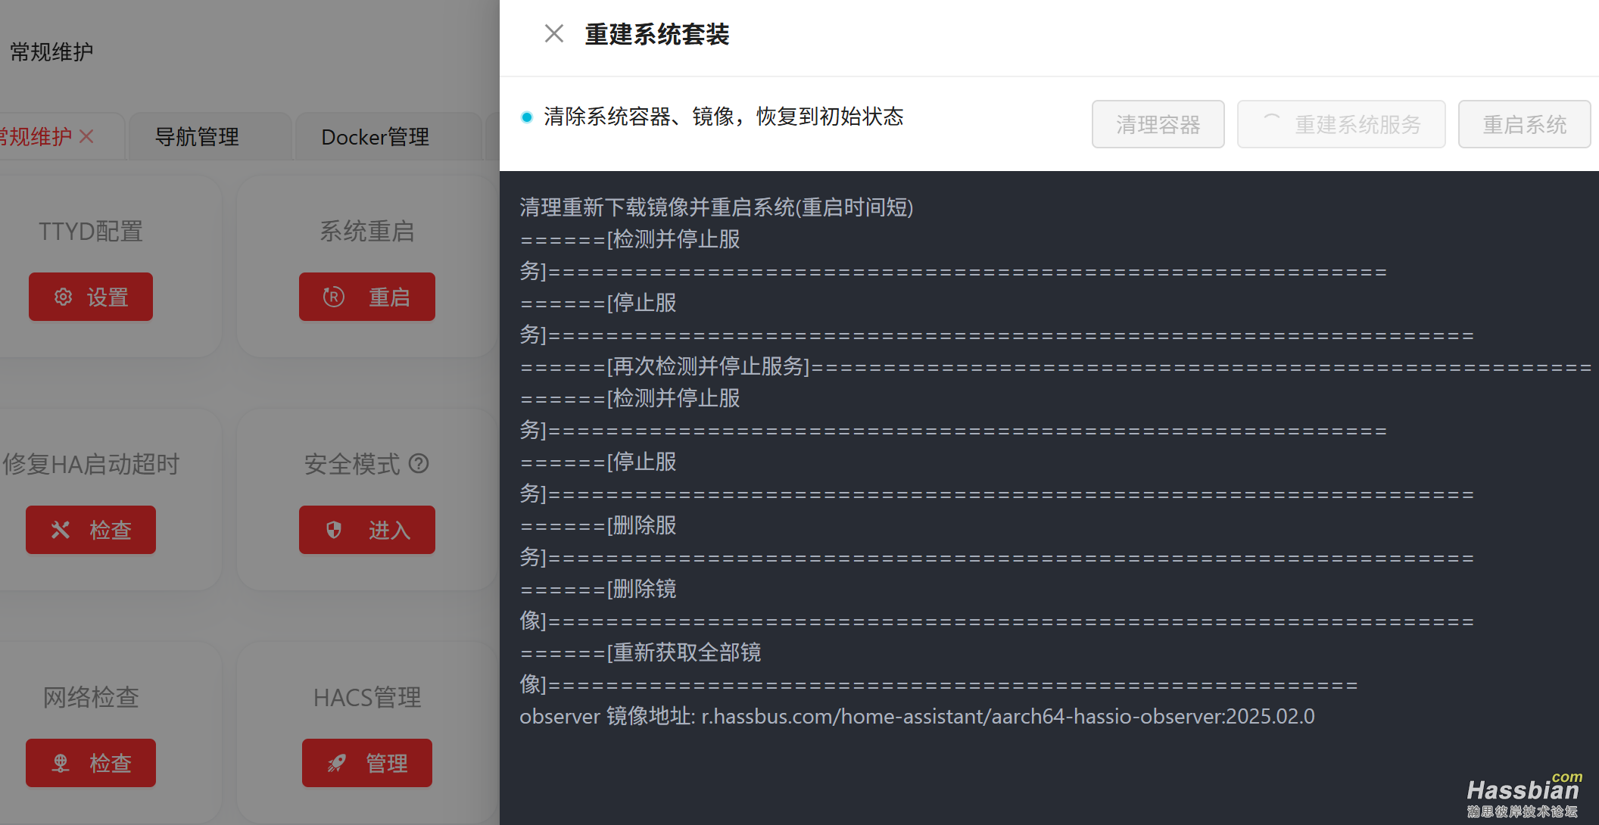Click the observer 镜像地址 log line

click(x=917, y=716)
